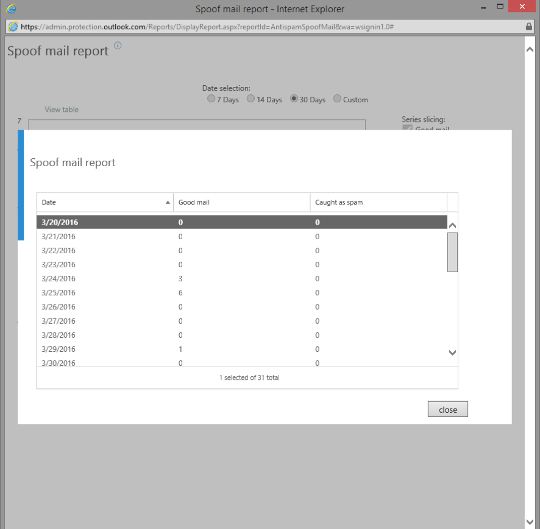Choose the Custom date range option
The width and height of the screenshot is (540, 529).
point(337,99)
